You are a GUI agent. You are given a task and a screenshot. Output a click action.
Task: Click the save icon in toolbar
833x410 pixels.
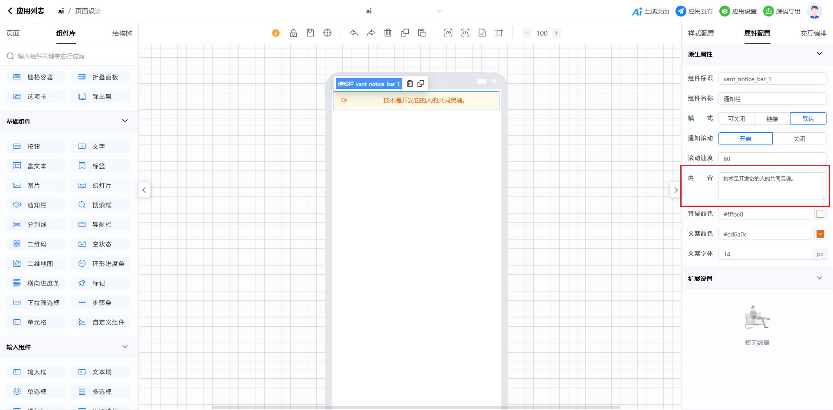(x=310, y=33)
